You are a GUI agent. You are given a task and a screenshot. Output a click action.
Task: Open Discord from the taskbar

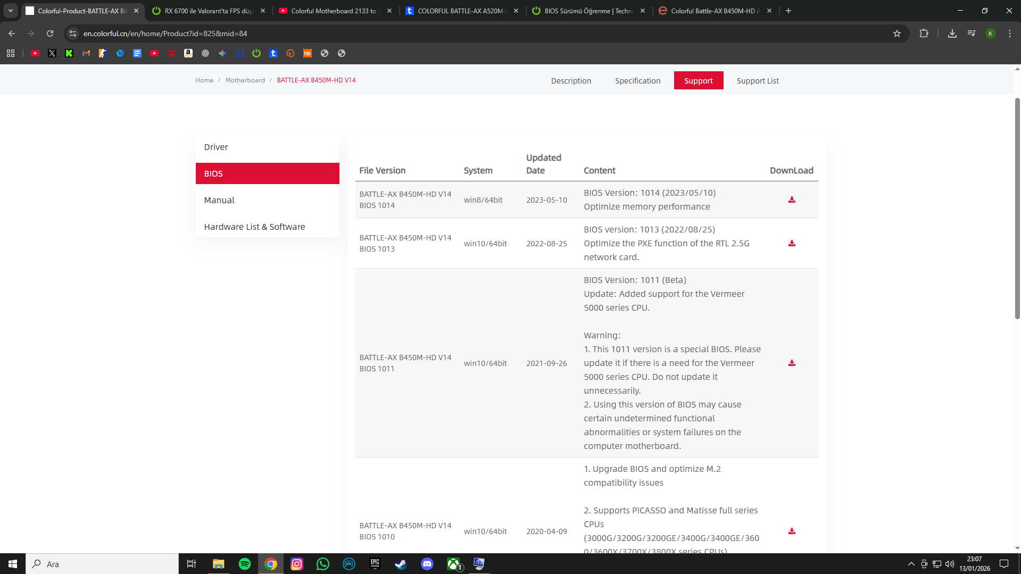(x=427, y=564)
